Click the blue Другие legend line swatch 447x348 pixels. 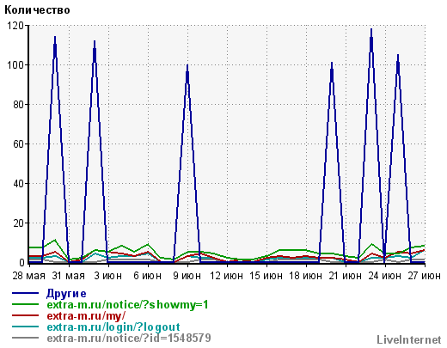pos(25,293)
